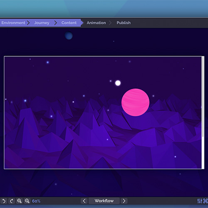Go to previous workflow step arrow
Image resolution: width=208 pixels, height=208 pixels.
click(x=84, y=201)
